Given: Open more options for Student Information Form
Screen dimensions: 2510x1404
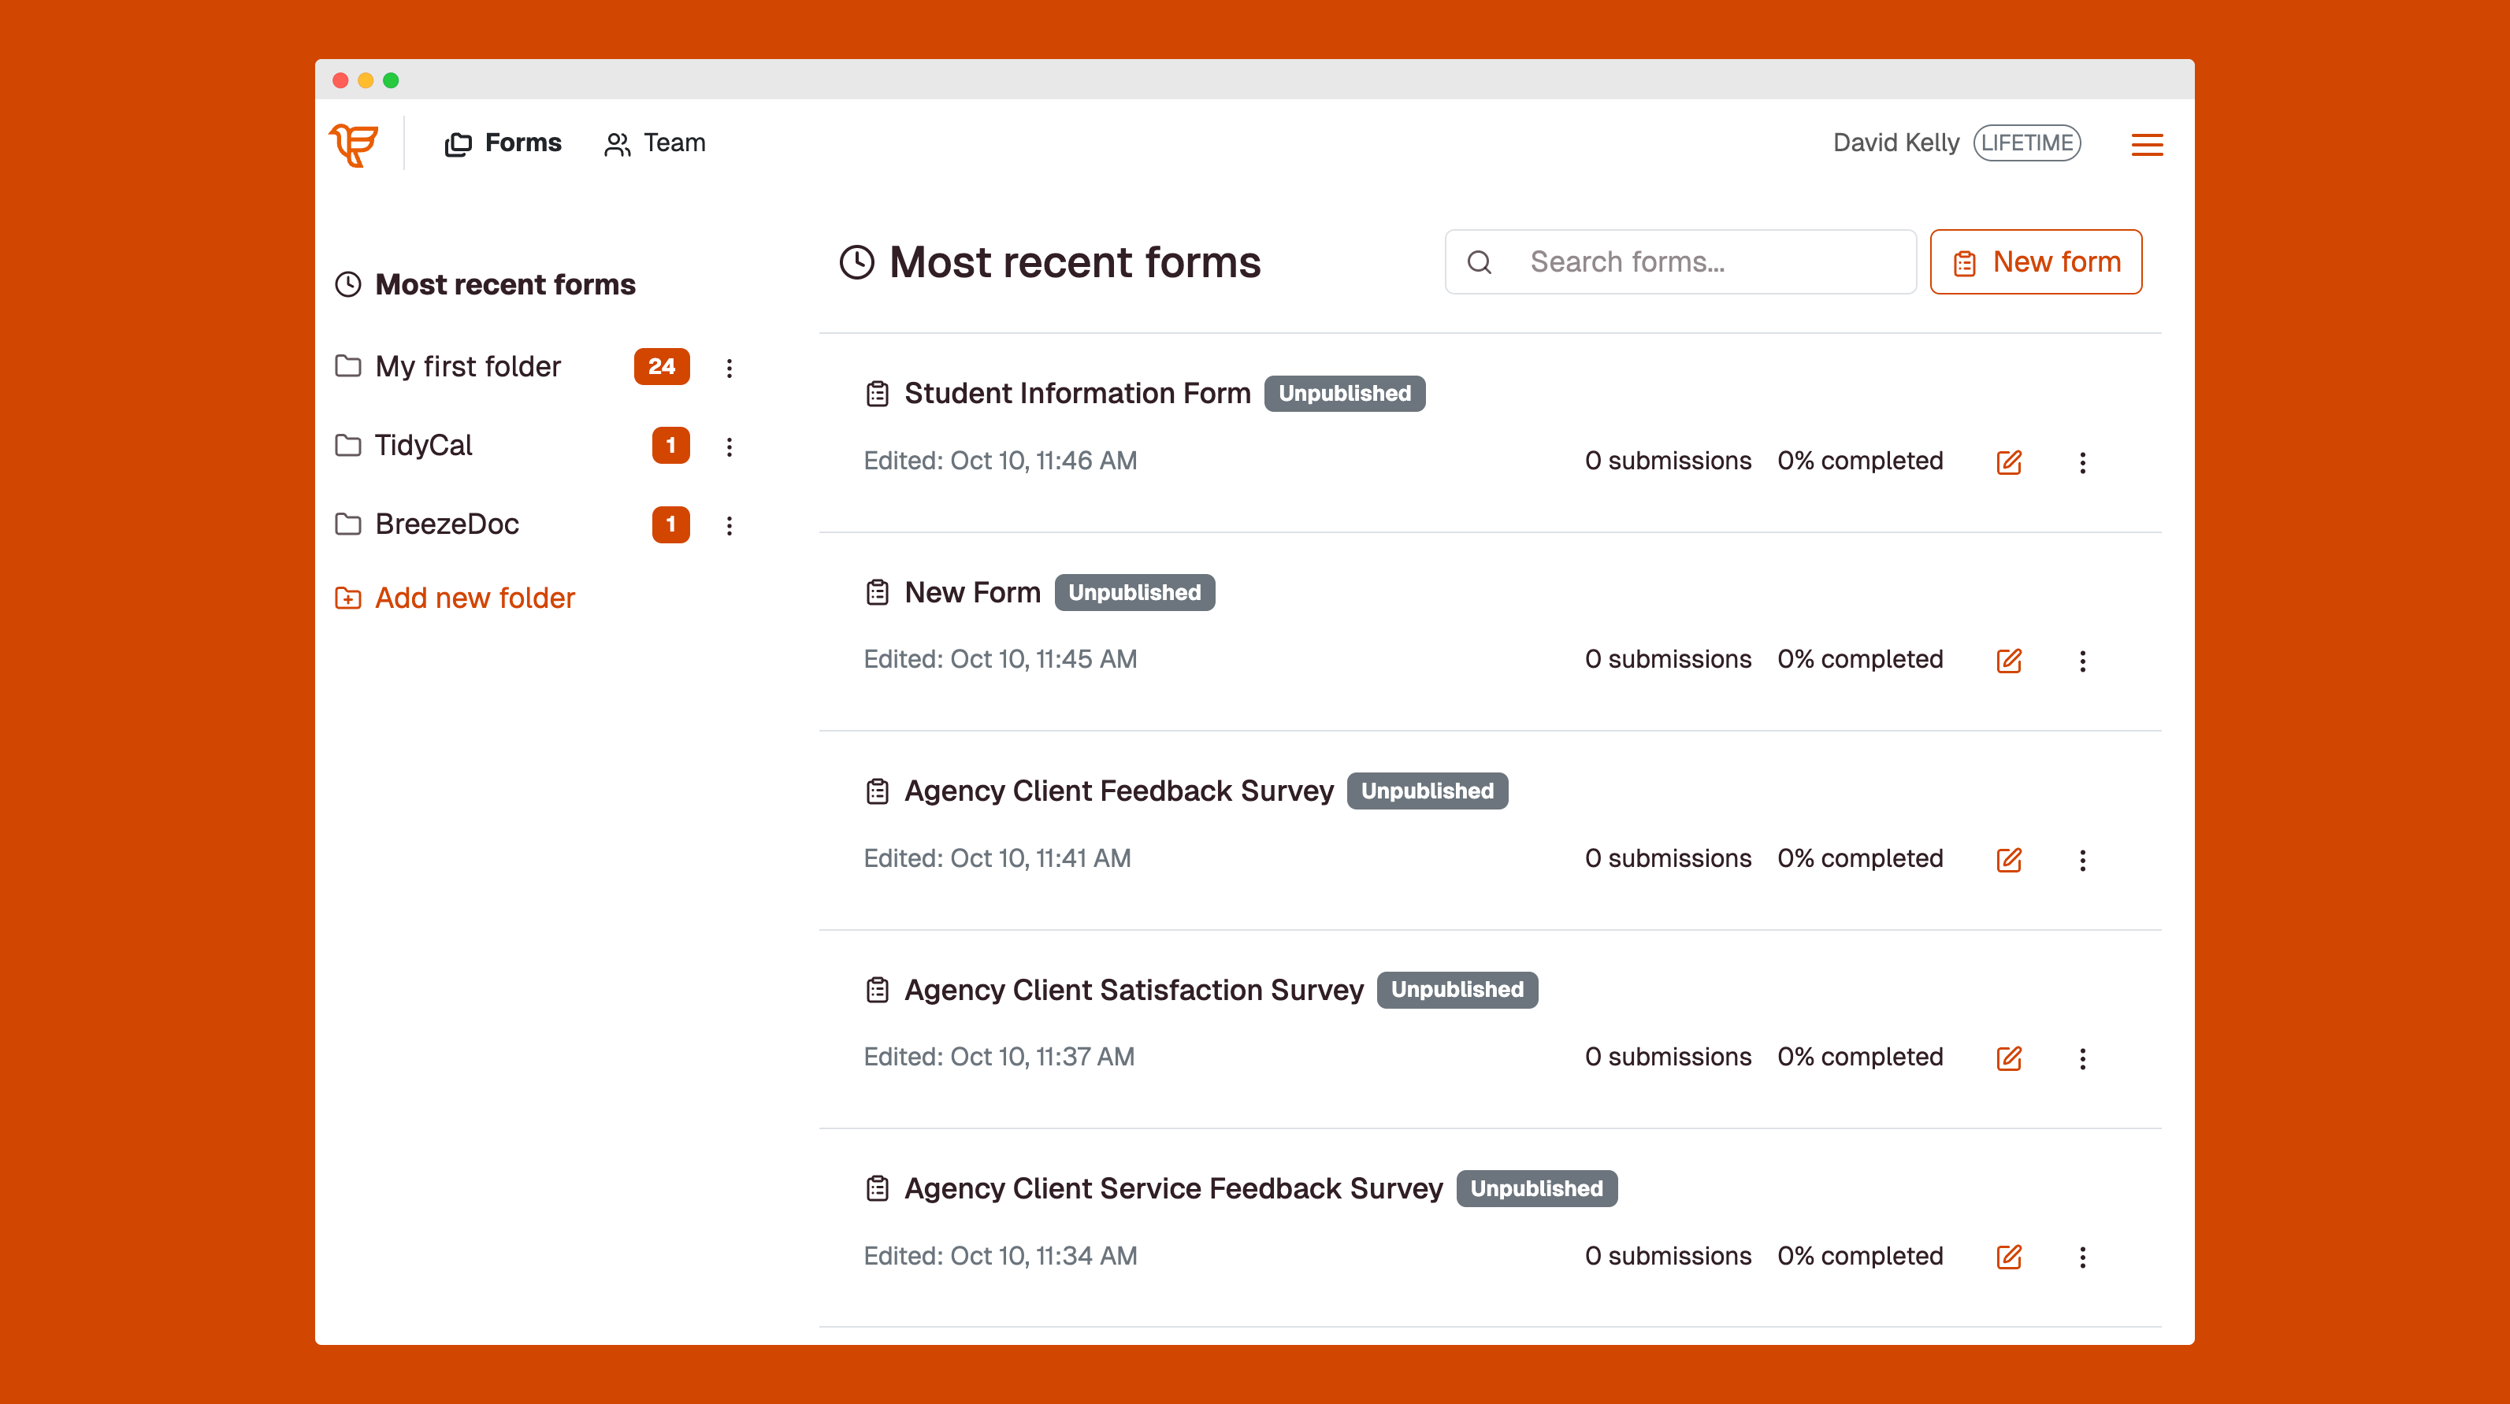Looking at the screenshot, I should tap(2082, 461).
